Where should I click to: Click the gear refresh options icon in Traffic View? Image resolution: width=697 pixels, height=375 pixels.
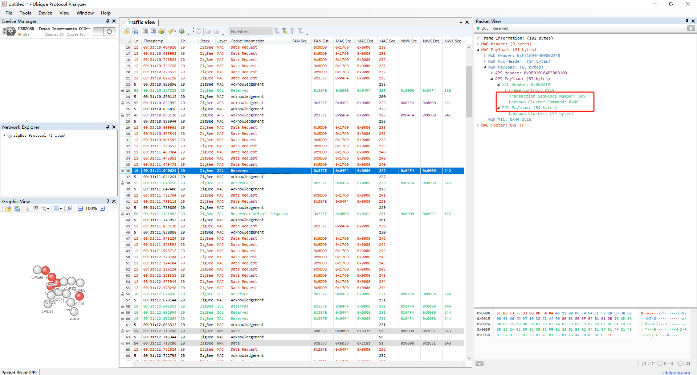click(x=182, y=32)
